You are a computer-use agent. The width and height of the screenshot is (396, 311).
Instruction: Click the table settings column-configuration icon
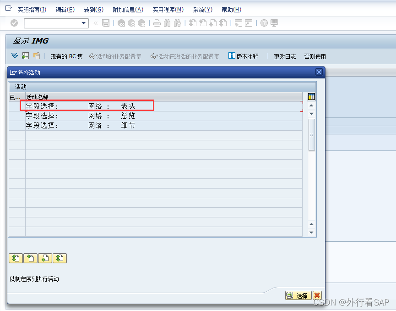311,97
